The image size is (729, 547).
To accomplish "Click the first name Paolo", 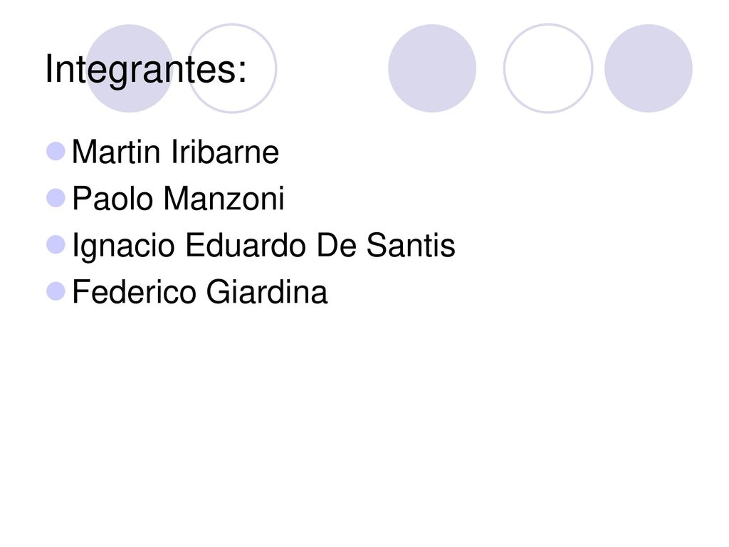I will coord(112,199).
